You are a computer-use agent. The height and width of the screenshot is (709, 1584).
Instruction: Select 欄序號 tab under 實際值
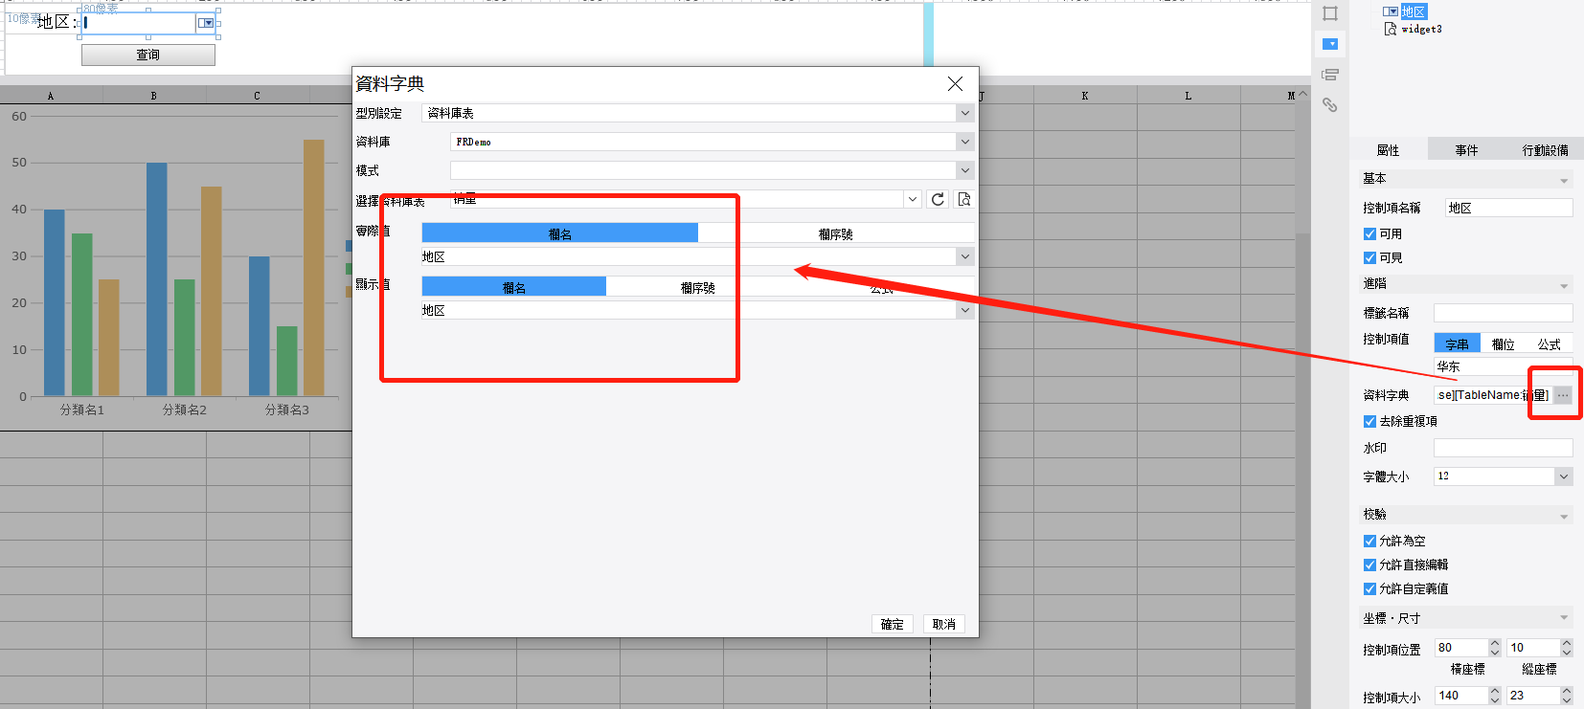pos(836,233)
